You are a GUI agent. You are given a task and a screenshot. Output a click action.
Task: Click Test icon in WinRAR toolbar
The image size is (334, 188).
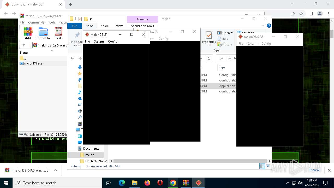[x=58, y=33]
